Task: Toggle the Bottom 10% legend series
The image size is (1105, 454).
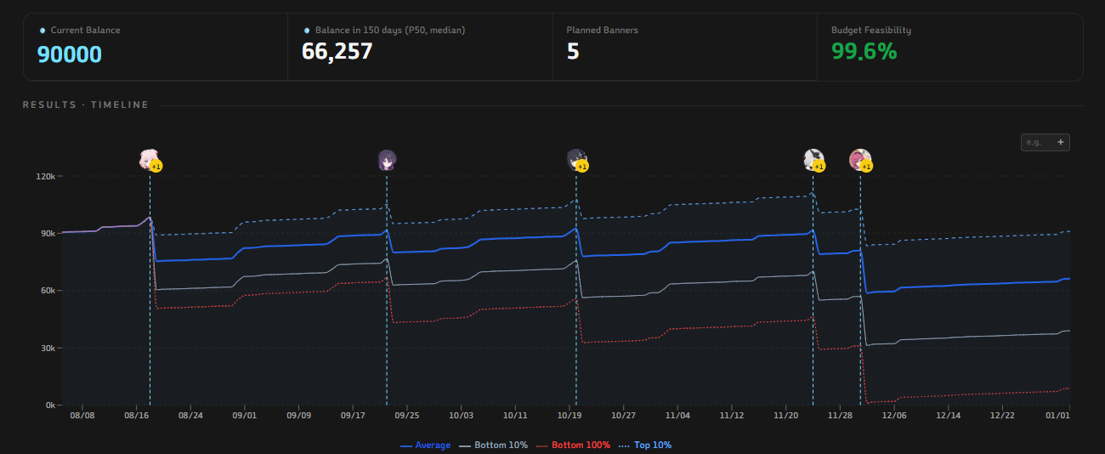Action: 493,445
